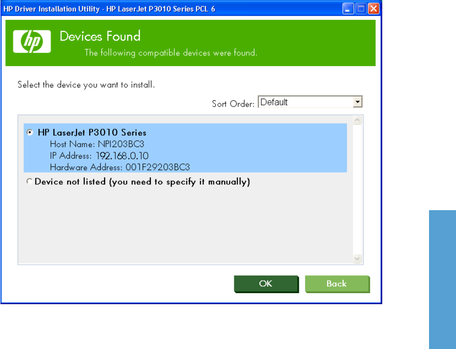Open the Sort Order dropdown arrow
Image resolution: width=456 pixels, height=349 pixels.
(x=358, y=102)
